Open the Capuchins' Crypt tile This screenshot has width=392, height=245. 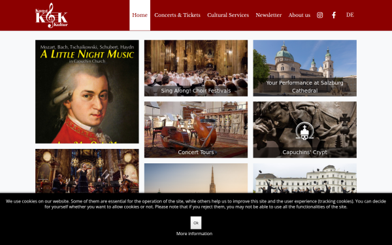pos(304,129)
